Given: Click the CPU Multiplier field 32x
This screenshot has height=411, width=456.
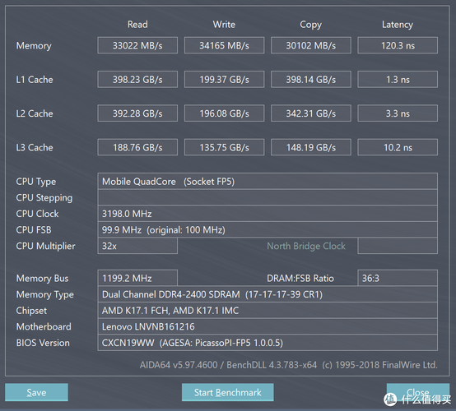Looking at the screenshot, I should 137,246.
